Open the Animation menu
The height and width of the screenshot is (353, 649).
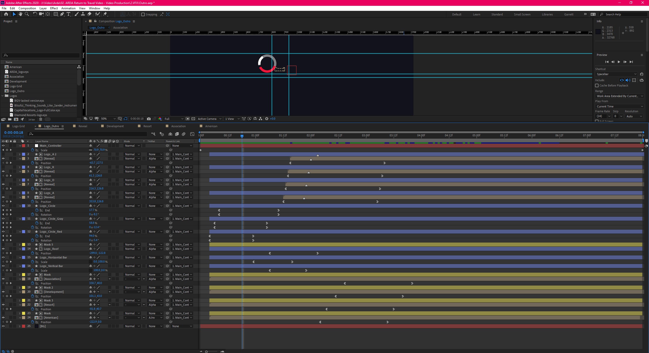[x=68, y=8]
